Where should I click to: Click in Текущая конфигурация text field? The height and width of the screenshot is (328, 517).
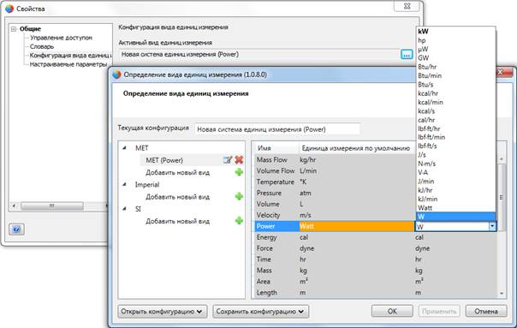pyautogui.click(x=277, y=129)
